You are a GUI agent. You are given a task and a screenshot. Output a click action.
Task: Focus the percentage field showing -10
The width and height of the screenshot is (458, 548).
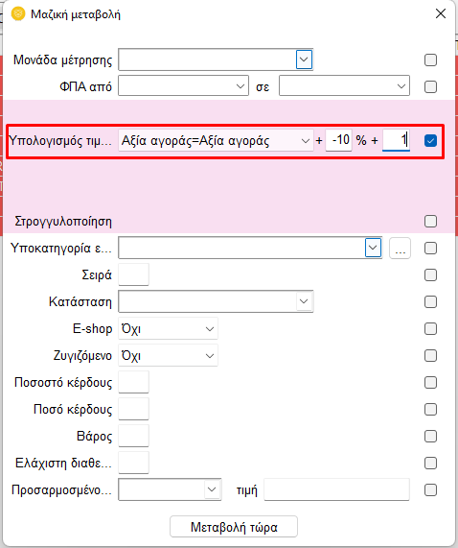click(338, 140)
